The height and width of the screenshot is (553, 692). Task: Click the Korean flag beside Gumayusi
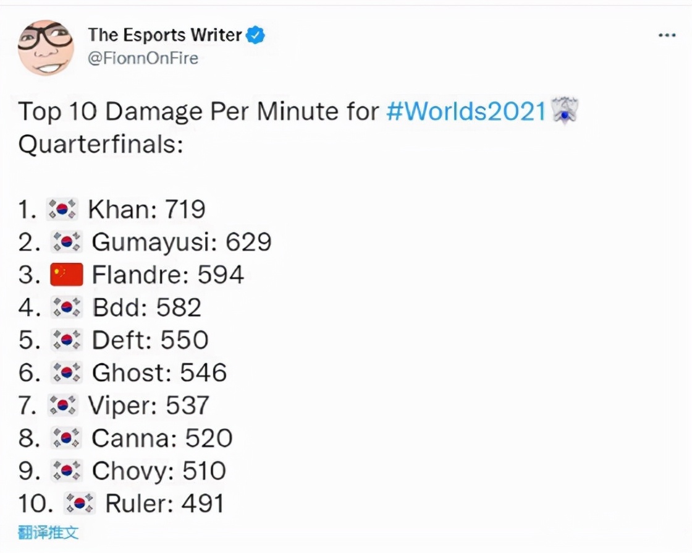66,242
